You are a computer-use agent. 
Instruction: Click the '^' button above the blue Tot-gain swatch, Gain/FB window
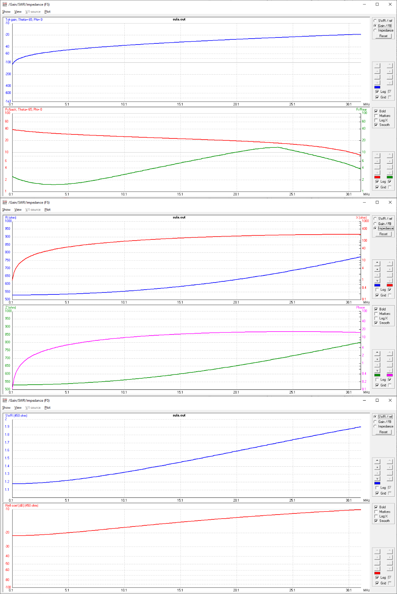tap(377, 65)
